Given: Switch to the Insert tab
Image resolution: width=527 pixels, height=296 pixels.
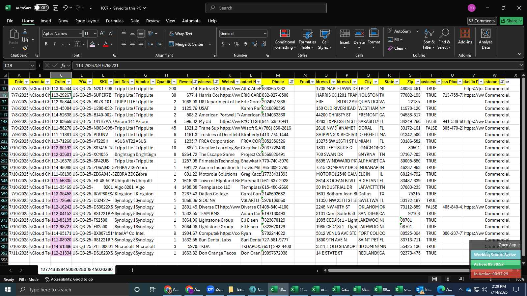Looking at the screenshot, I should click(46, 21).
